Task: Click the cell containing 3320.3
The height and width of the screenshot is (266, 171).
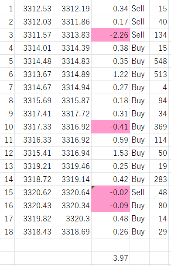Action: [x=72, y=218]
